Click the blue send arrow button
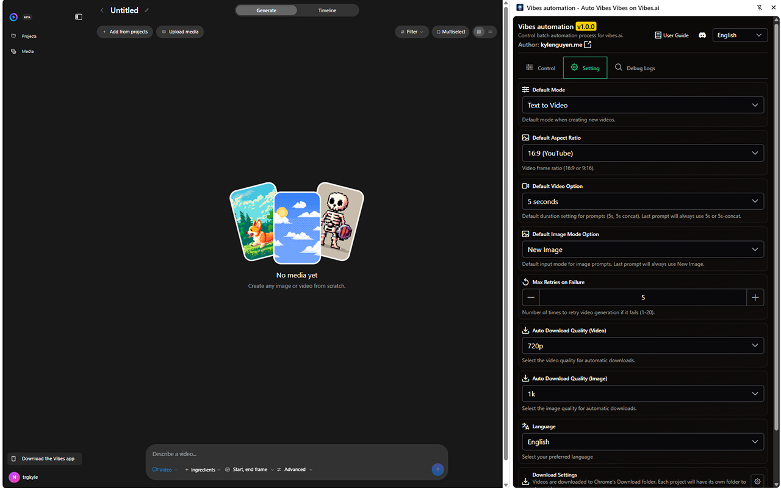The height and width of the screenshot is (488, 781). point(437,469)
